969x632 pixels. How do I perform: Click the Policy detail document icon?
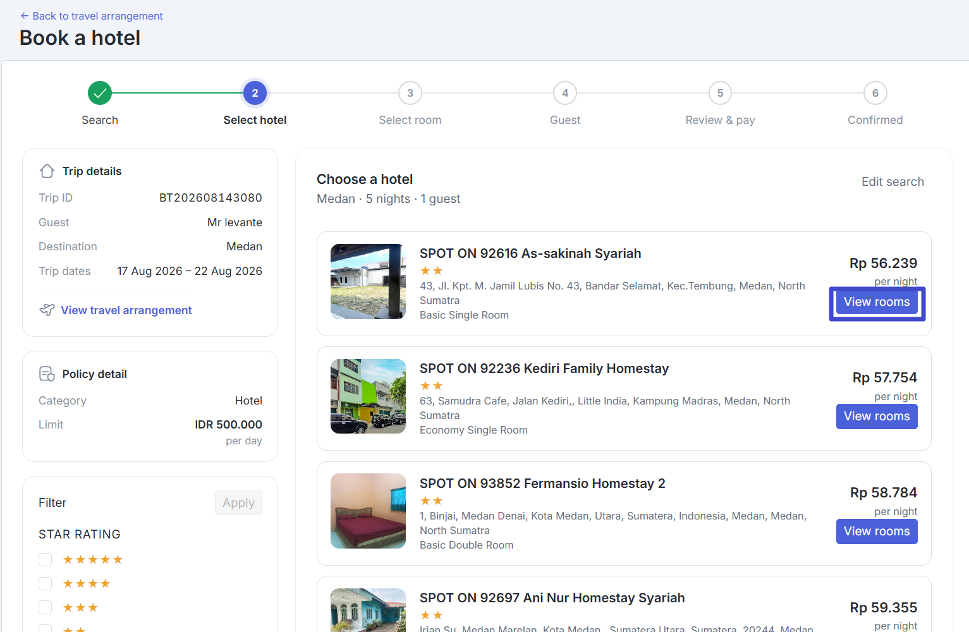click(47, 374)
